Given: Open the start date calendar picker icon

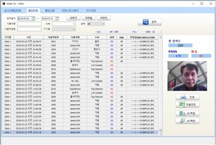Looking at the screenshot, I should pos(33,19).
